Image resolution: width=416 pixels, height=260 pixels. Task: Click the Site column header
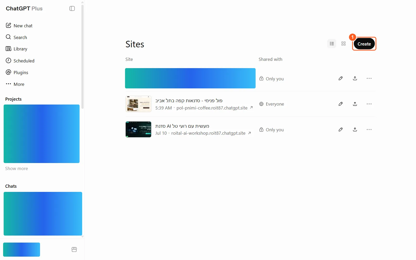tap(129, 59)
